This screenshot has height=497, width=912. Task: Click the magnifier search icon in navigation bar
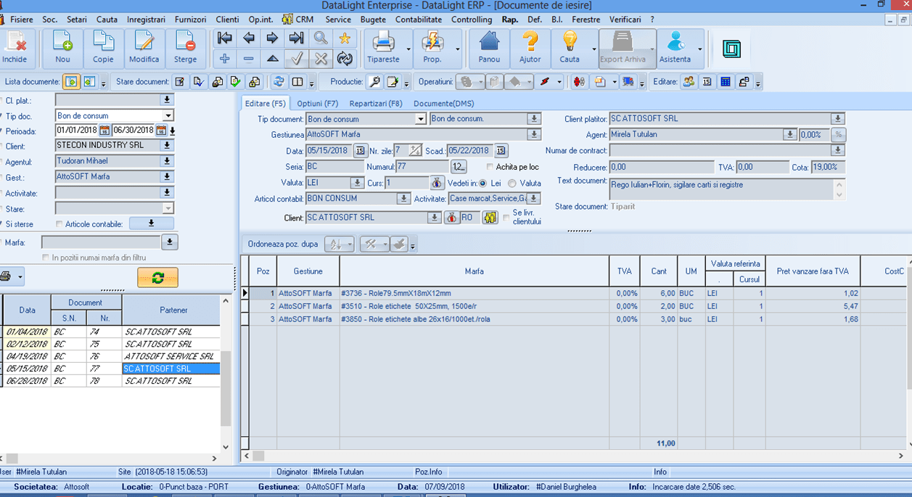click(321, 38)
